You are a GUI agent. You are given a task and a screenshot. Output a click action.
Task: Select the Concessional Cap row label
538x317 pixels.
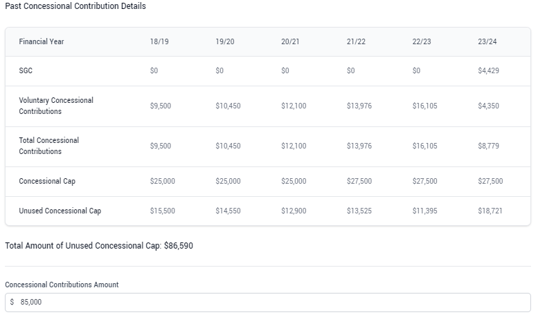point(47,181)
